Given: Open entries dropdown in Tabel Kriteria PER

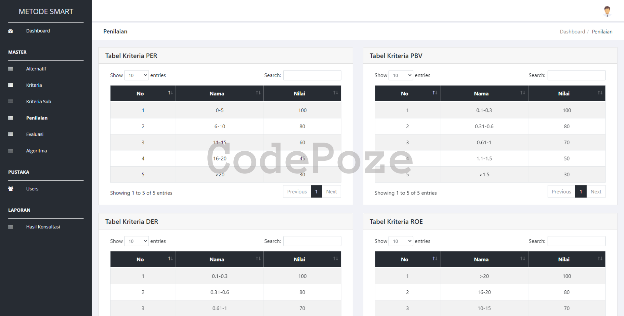Looking at the screenshot, I should [136, 75].
